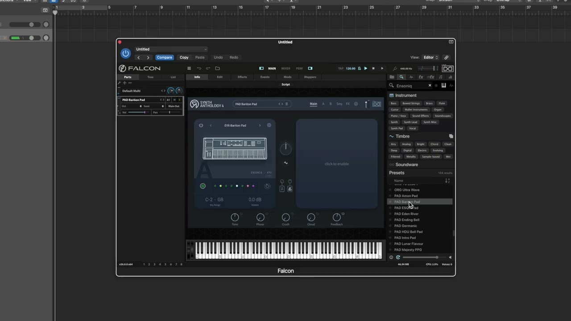Click the tuning fork icon near 440 Hz
Image resolution: width=571 pixels, height=321 pixels.
point(395,68)
